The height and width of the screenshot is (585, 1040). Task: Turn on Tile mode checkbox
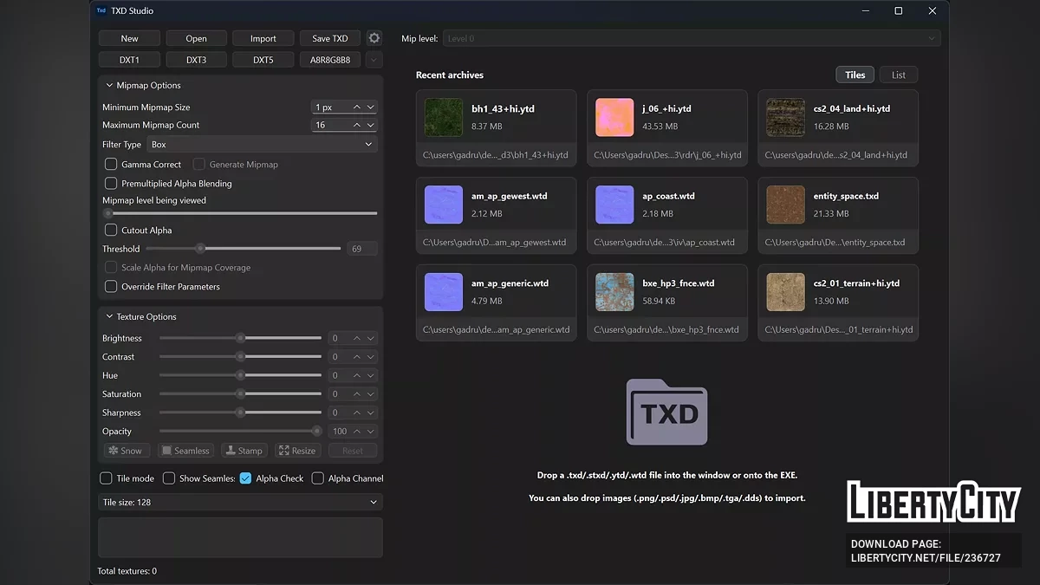click(x=106, y=478)
